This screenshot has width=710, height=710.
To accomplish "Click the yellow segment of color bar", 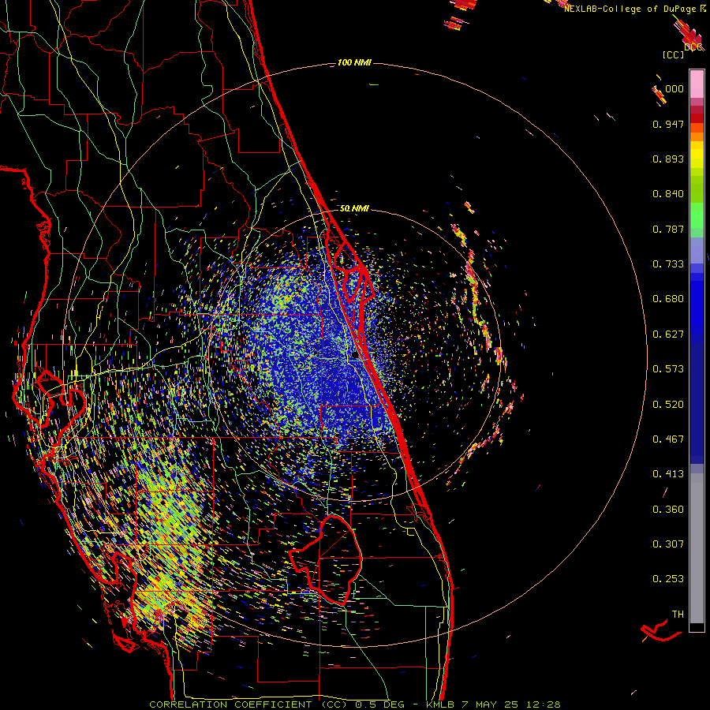I will point(697,155).
